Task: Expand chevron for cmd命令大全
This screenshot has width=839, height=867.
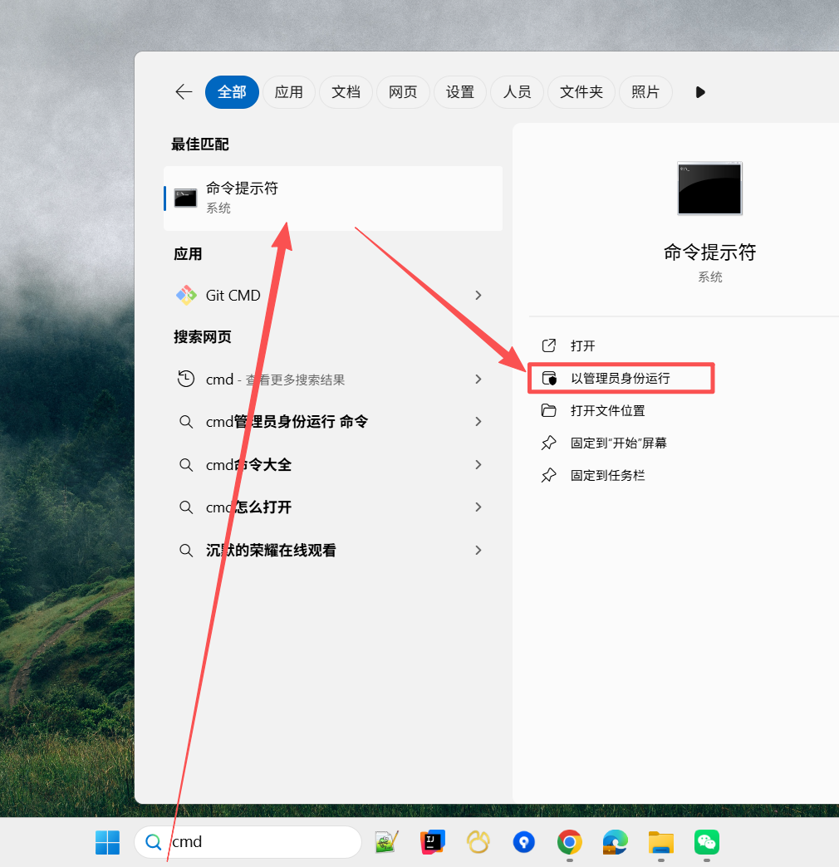Action: click(478, 464)
